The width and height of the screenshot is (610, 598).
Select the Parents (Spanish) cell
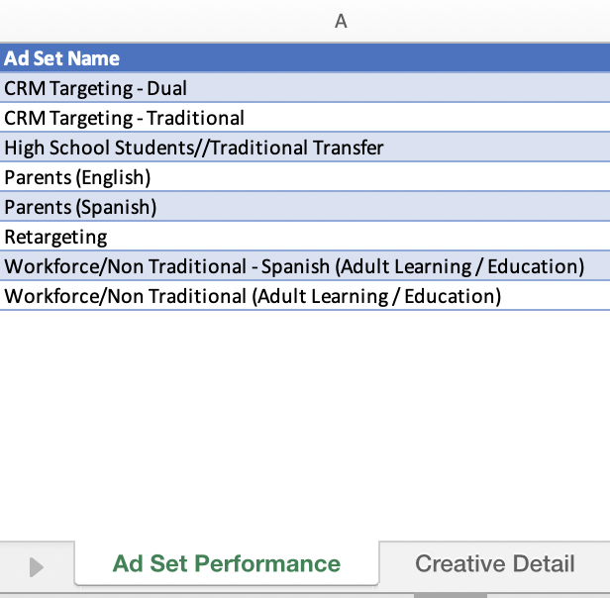(305, 207)
